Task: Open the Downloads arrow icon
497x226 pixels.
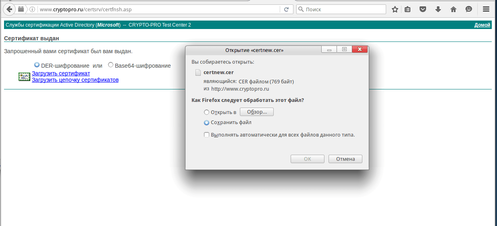Action: (438, 9)
